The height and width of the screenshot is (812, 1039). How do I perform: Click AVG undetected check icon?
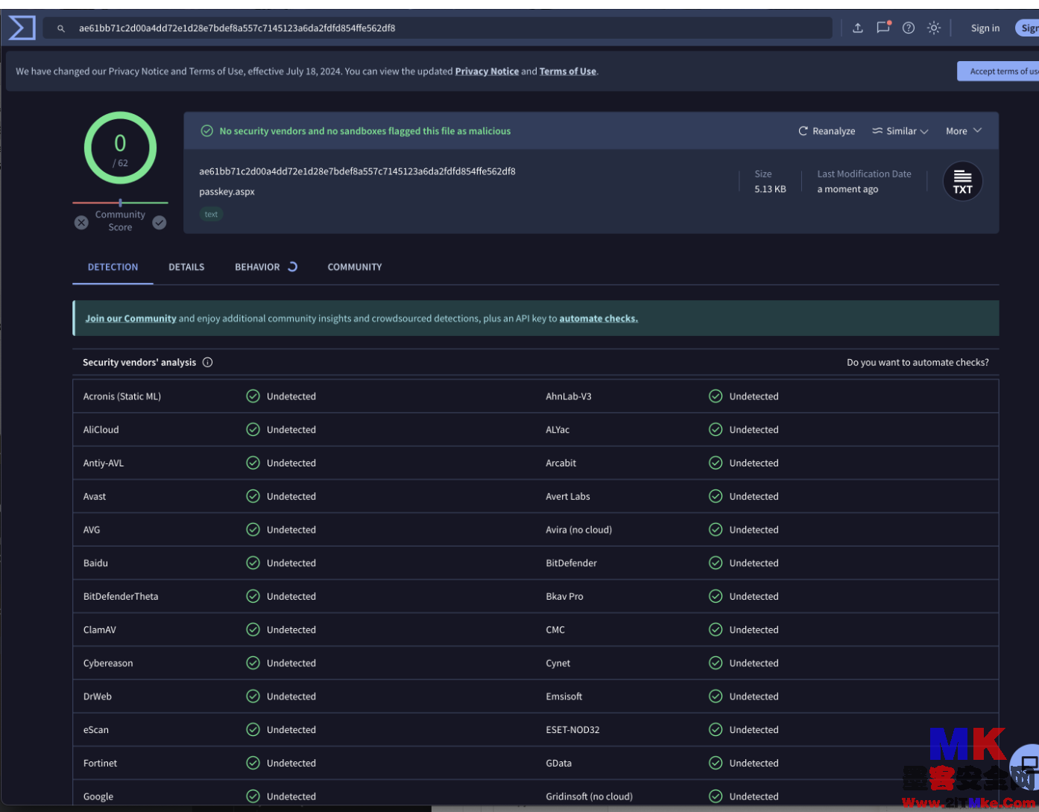253,530
